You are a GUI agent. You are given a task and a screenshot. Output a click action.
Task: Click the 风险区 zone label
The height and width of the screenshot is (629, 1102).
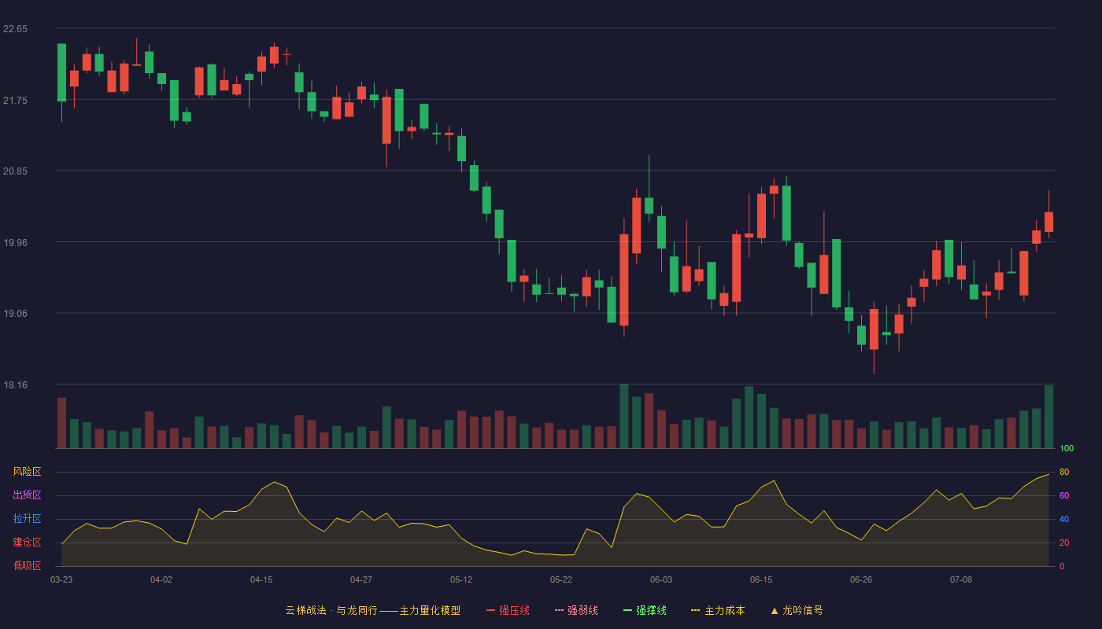pyautogui.click(x=27, y=472)
